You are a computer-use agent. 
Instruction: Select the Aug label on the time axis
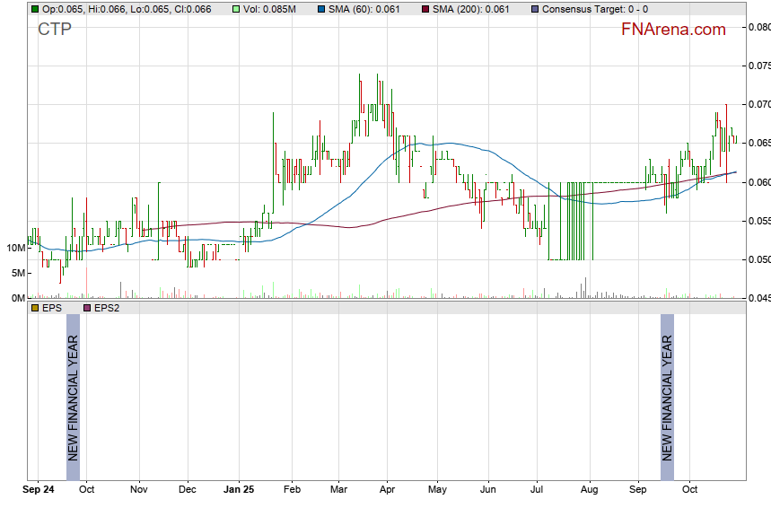coord(589,490)
